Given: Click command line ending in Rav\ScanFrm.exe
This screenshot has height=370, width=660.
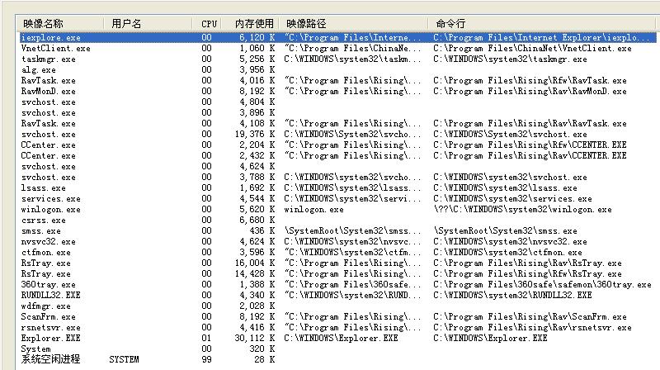Looking at the screenshot, I should click(530, 317).
